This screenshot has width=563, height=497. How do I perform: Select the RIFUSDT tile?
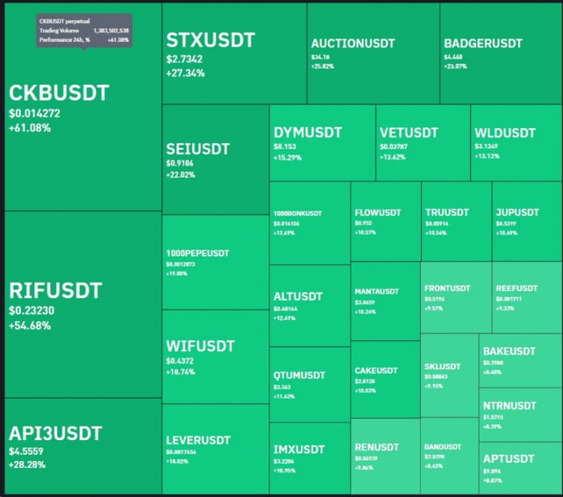83,304
